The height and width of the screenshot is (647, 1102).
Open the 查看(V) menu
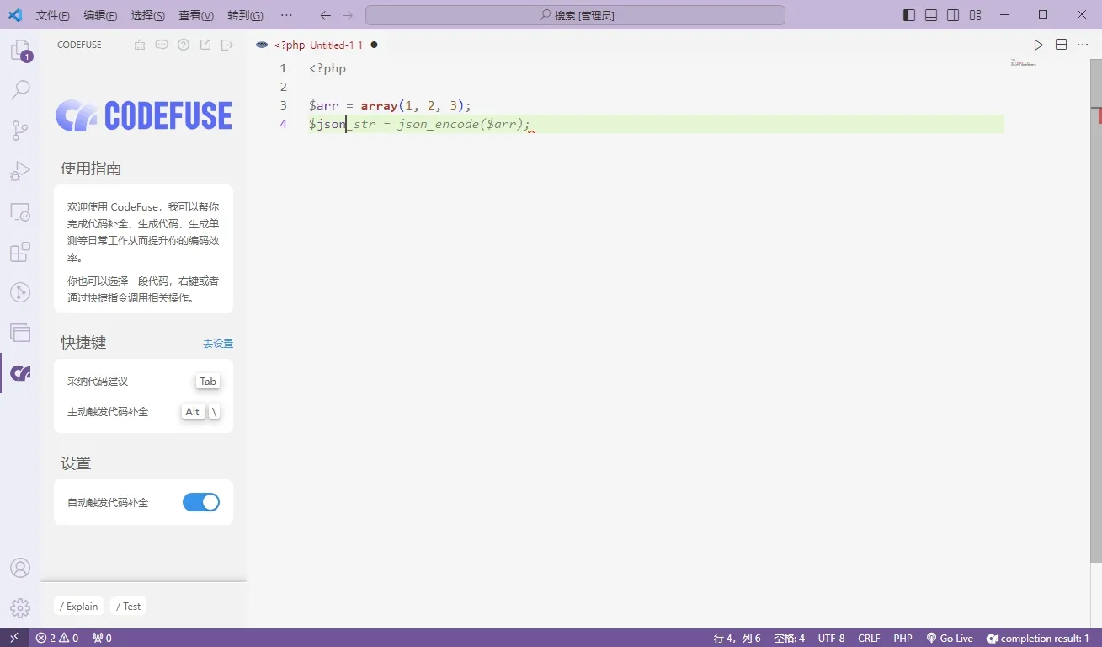(x=196, y=15)
